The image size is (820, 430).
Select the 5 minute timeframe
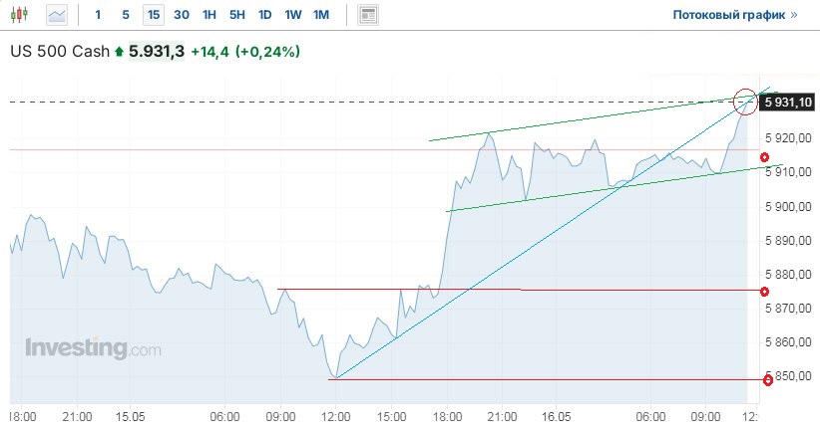point(125,15)
